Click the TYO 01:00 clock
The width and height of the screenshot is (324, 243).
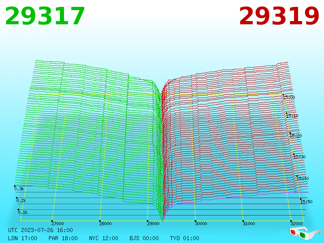click(185, 238)
